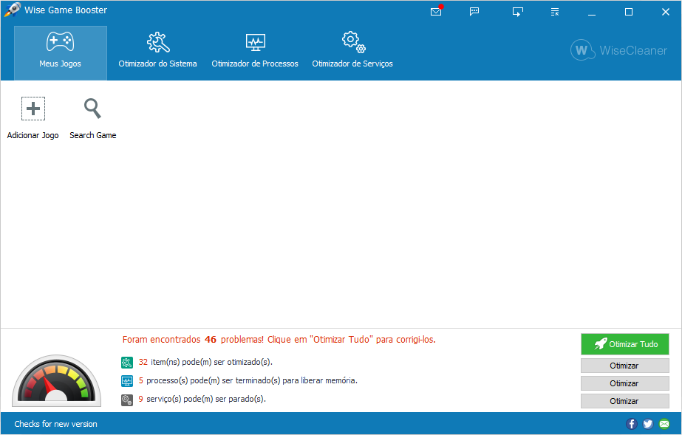Click the performance speedometer gauge
Image resolution: width=682 pixels, height=435 pixels.
pos(57,380)
